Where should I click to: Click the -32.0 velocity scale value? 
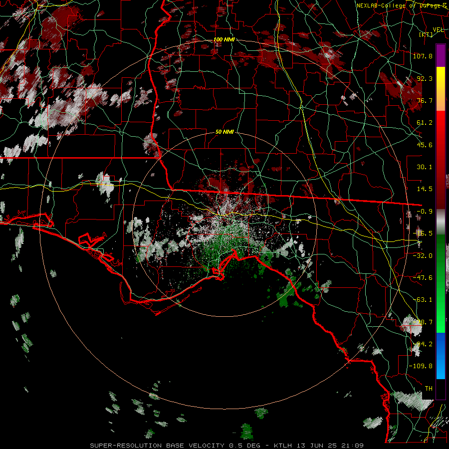(423, 255)
